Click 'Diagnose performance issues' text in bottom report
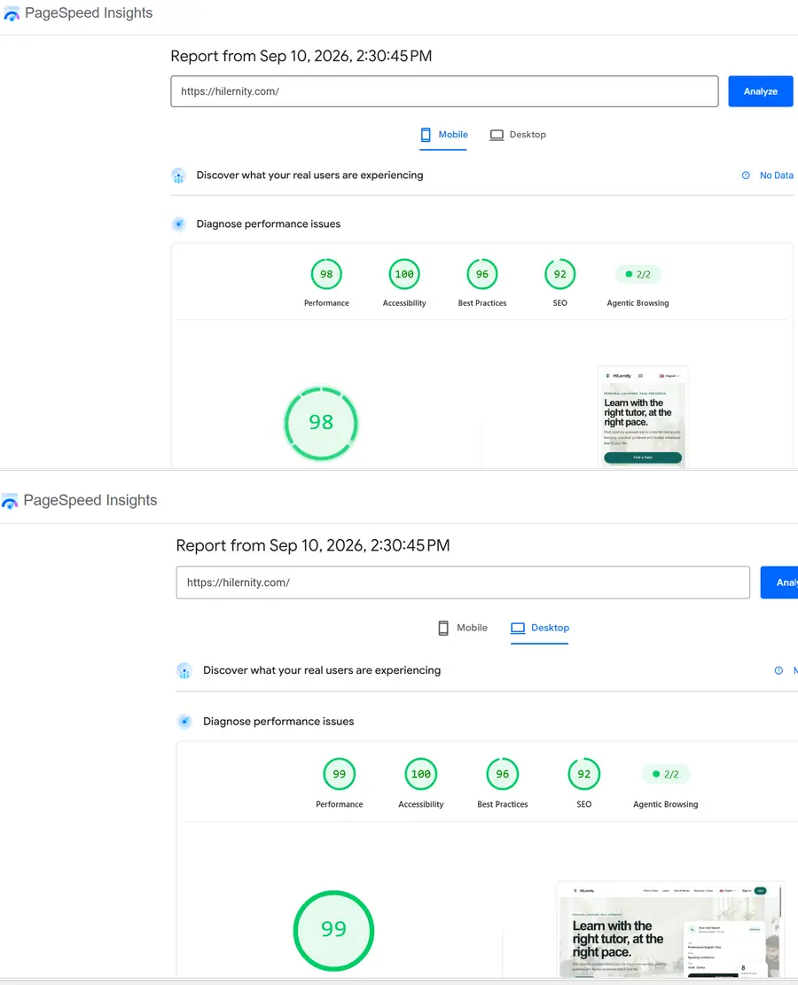 click(278, 721)
